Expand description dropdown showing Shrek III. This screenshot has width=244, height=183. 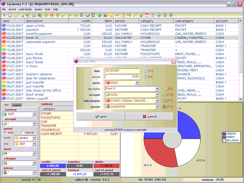pyautogui.click(x=157, y=89)
